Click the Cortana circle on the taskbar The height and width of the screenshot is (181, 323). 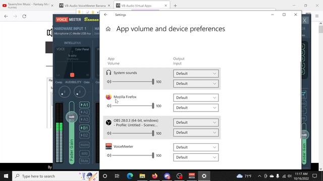tap(105, 176)
